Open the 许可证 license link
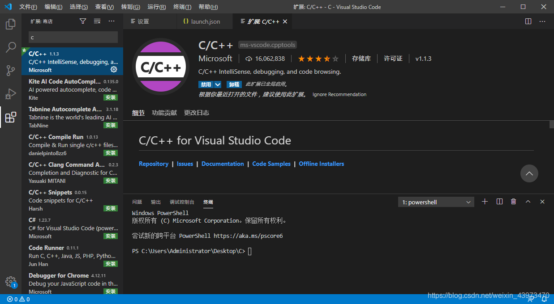 393,59
